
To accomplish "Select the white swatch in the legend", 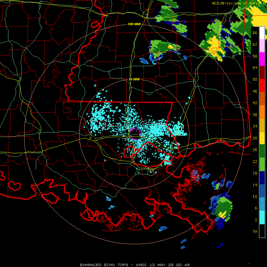I will pyautogui.click(x=262, y=33).
